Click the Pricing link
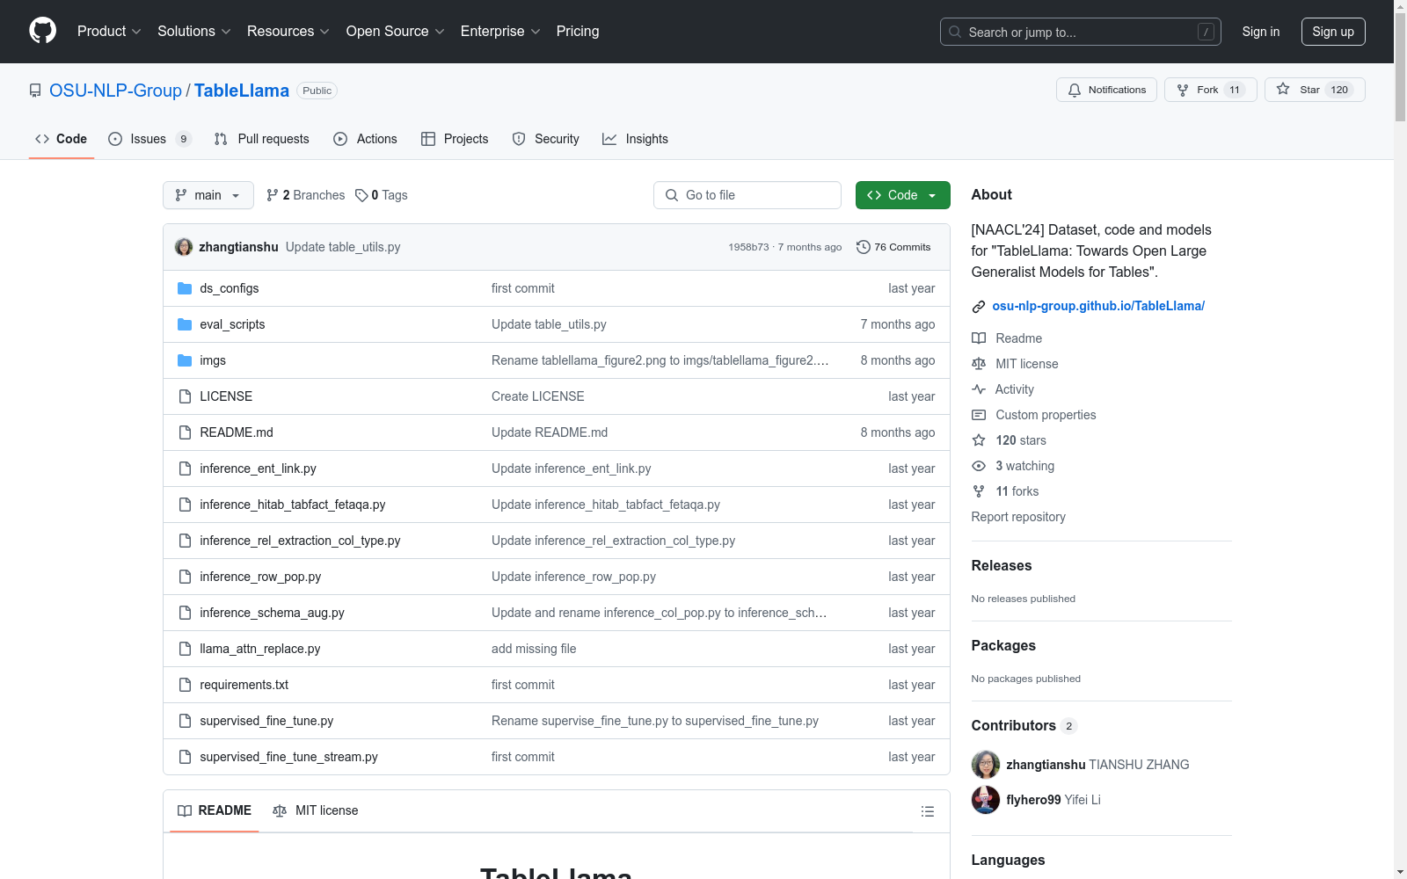This screenshot has height=879, width=1407. (x=578, y=32)
